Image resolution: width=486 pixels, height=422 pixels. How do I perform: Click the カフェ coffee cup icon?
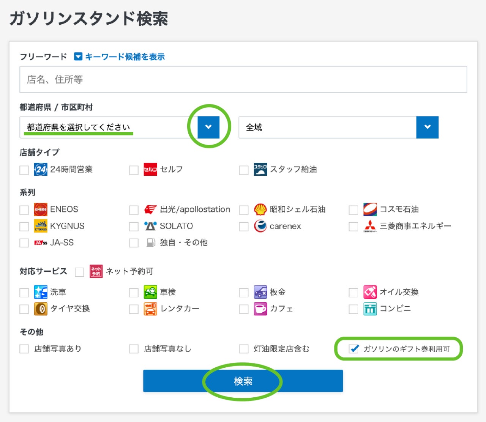260,309
